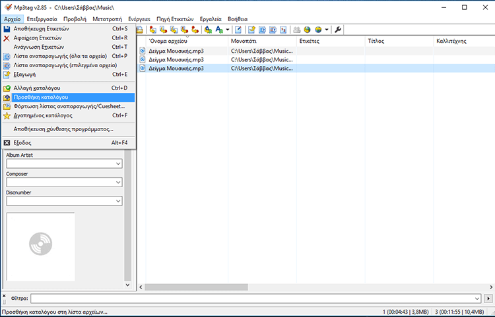Click the filter apply arrow button

[488, 299]
